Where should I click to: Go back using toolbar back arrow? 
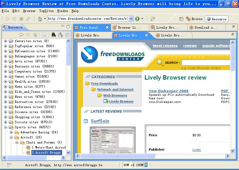coord(7,19)
